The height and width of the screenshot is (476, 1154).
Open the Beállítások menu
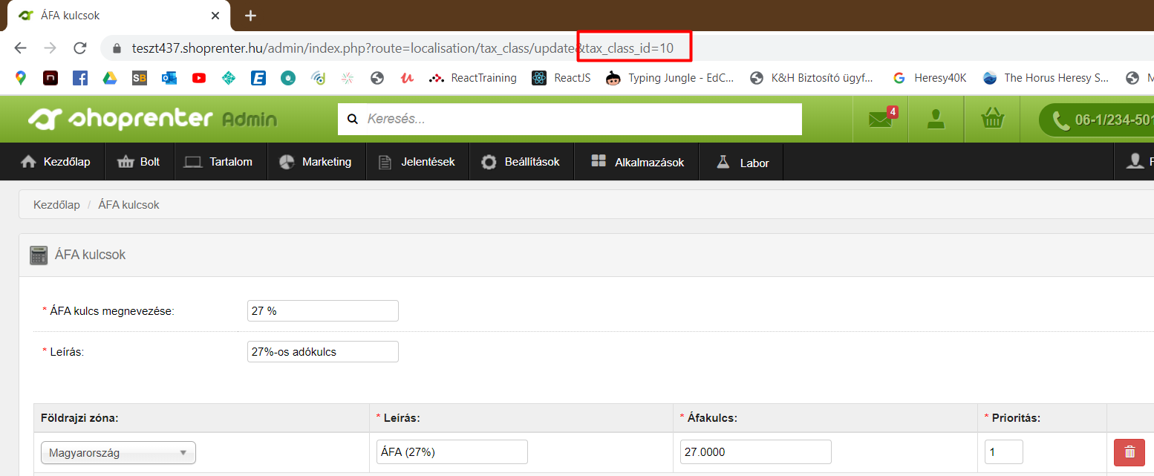click(x=521, y=162)
